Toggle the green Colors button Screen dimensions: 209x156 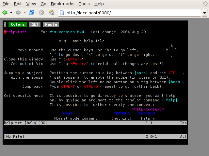point(18,24)
